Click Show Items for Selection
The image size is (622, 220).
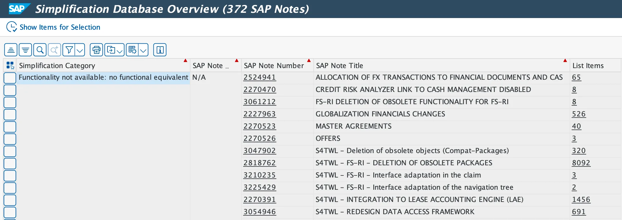point(60,27)
